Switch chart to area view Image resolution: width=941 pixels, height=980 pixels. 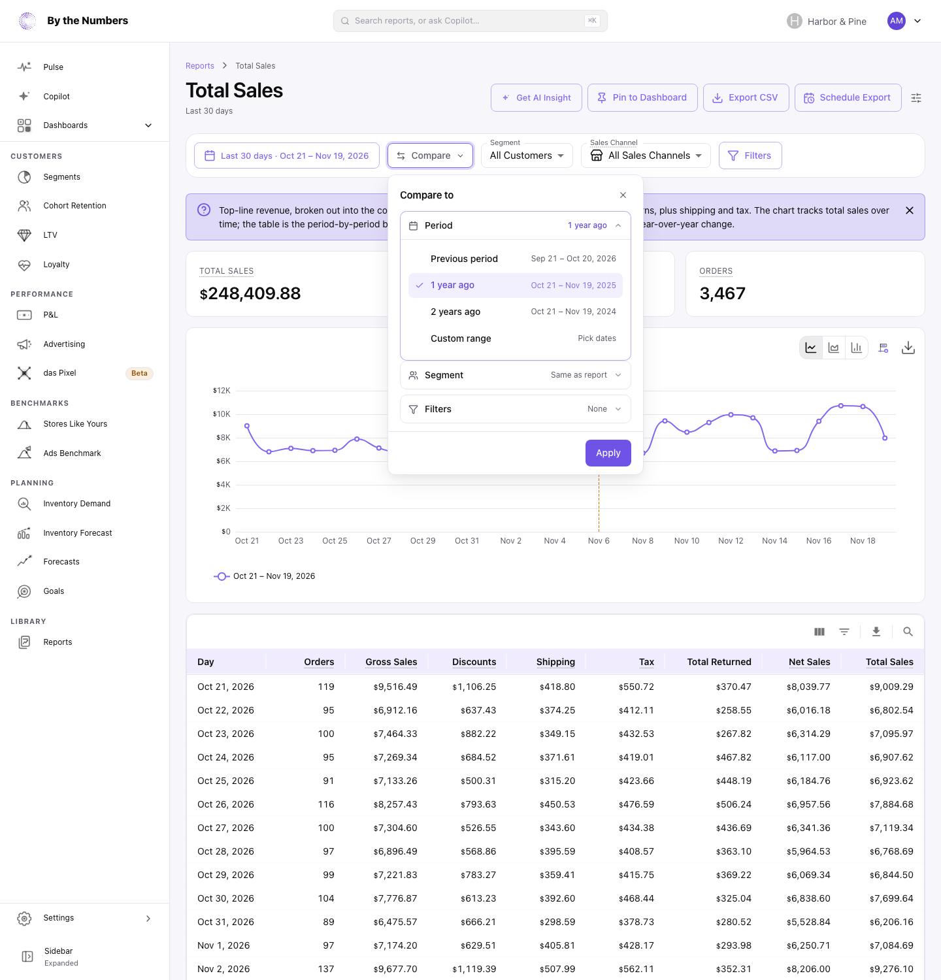[834, 348]
